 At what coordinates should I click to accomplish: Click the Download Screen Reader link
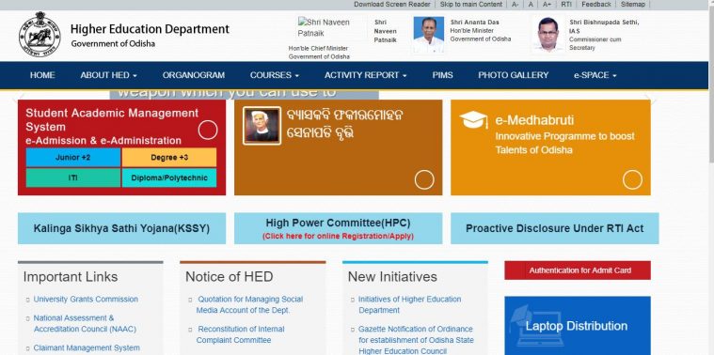tap(392, 5)
